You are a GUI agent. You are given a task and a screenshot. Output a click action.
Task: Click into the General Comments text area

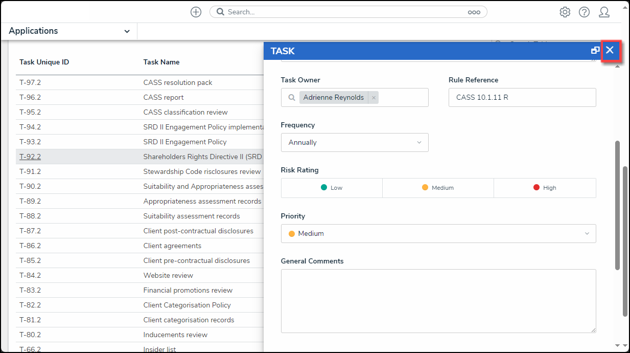438,301
